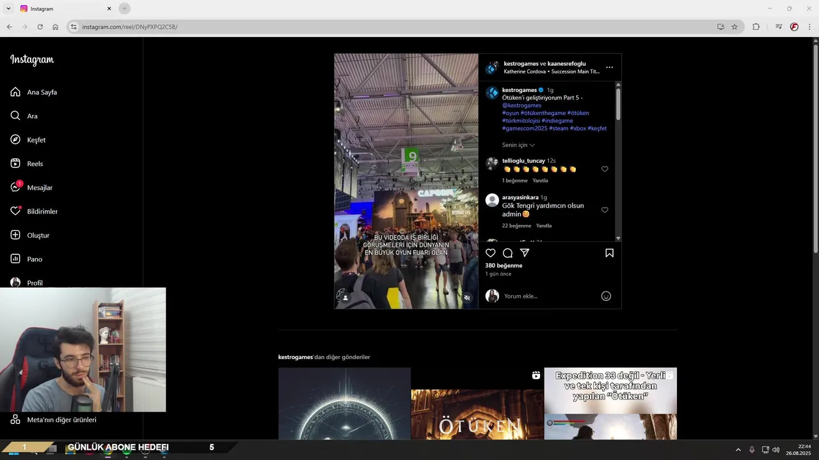Open the Pano dashboard icon
The width and height of the screenshot is (819, 460).
(15, 259)
